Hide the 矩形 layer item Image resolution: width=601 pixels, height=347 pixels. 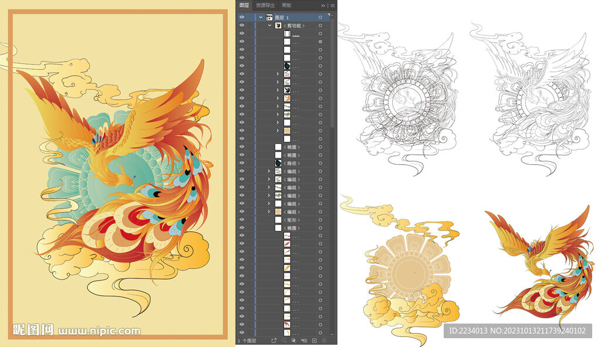point(242,219)
